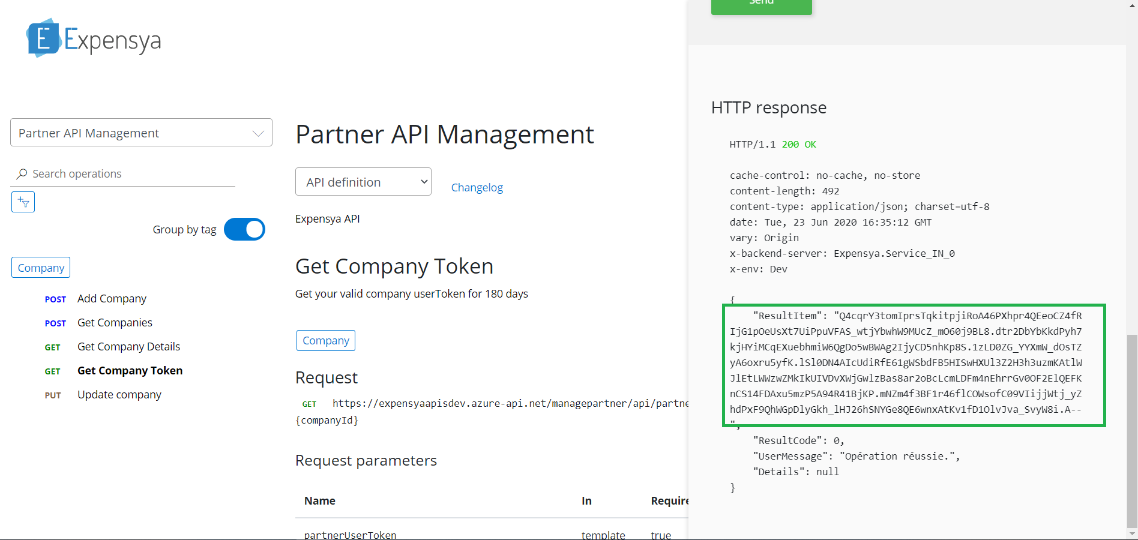
Task: Click the ResultItem token value text
Action: 906,362
